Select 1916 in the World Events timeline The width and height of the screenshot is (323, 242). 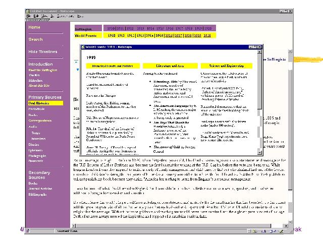(x=169, y=36)
